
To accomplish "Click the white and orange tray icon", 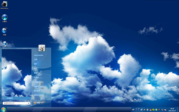I will (x=144, y=110).
